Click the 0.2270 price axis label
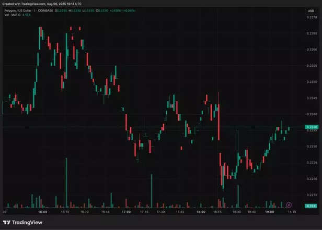 pos(311,17)
